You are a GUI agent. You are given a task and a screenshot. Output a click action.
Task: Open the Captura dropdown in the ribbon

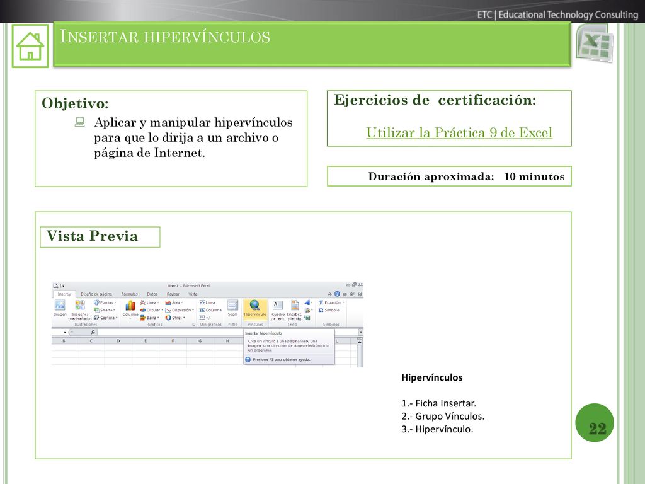pyautogui.click(x=106, y=318)
